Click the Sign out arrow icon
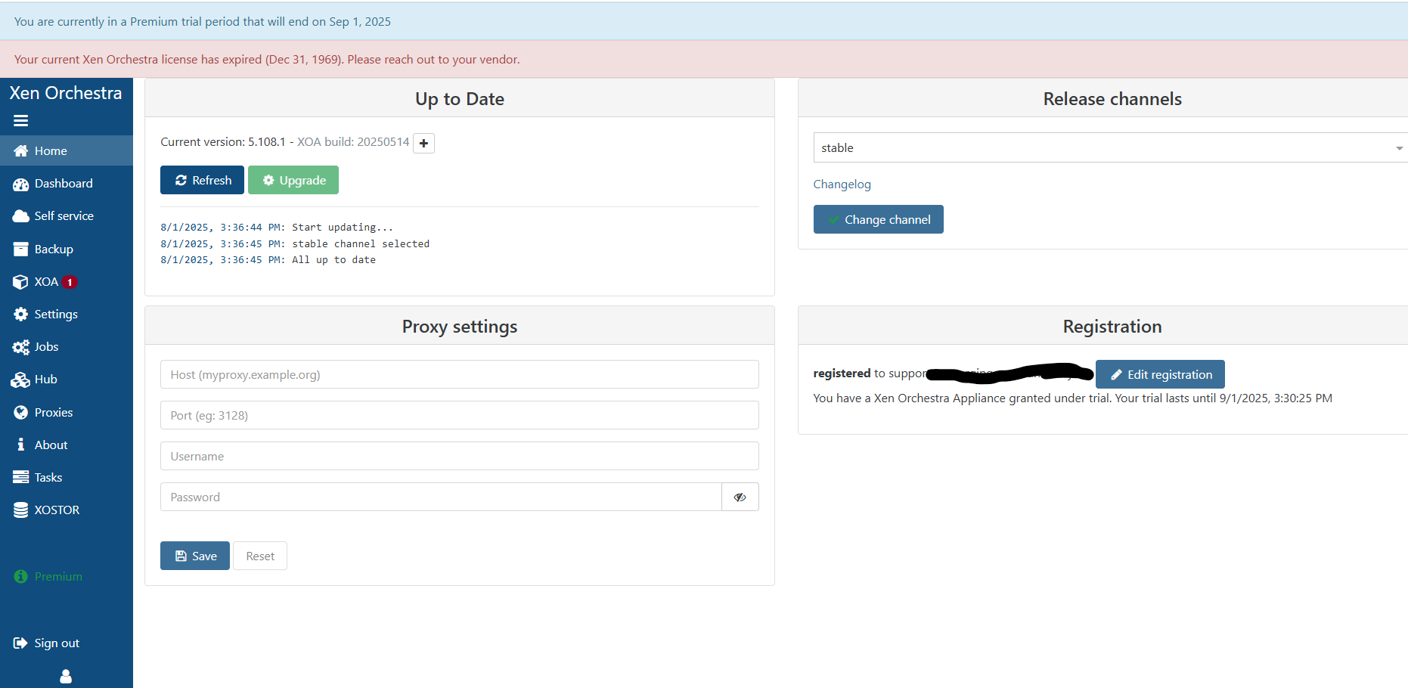This screenshot has width=1408, height=688. (20, 643)
